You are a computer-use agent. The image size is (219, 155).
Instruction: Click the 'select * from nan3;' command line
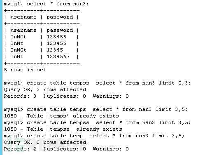[46, 4]
